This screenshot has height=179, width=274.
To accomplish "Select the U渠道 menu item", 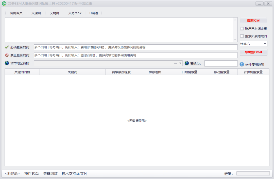I will (x=94, y=13).
